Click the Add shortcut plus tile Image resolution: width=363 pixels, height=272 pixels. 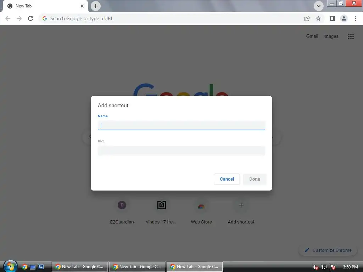[241, 212]
